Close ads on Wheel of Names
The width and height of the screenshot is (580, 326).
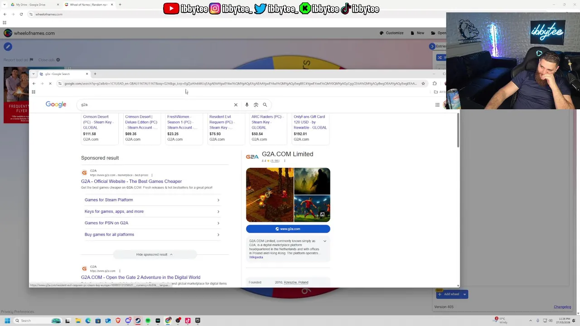[x=48, y=60]
